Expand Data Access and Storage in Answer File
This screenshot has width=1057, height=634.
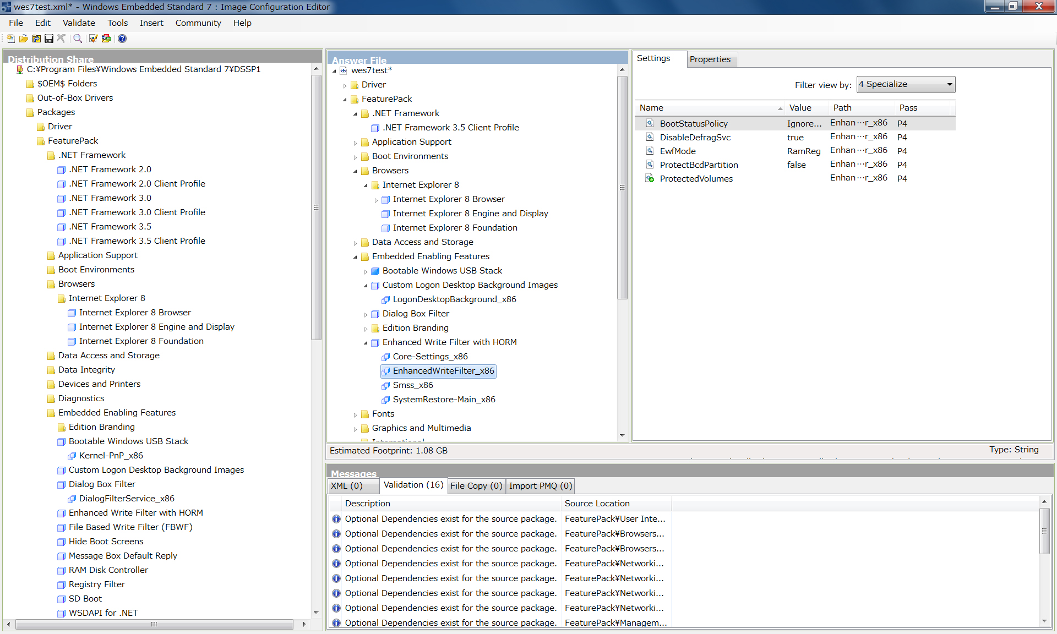(x=355, y=243)
